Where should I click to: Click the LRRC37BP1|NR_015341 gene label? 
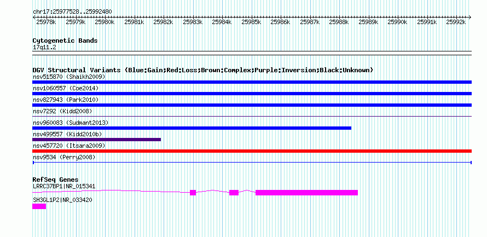coord(64,186)
